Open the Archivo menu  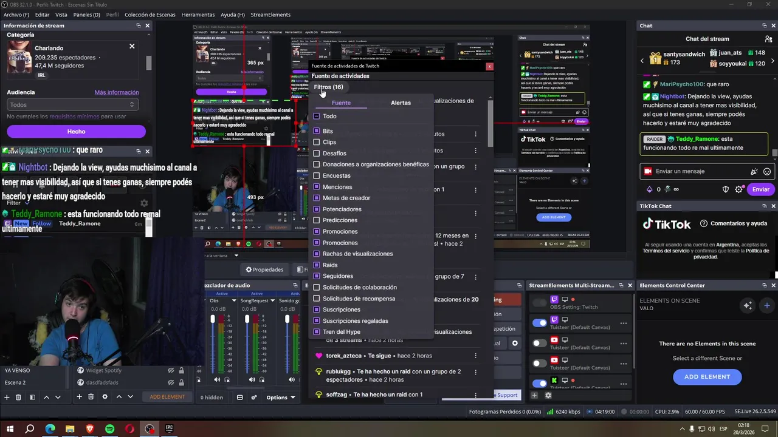click(16, 15)
